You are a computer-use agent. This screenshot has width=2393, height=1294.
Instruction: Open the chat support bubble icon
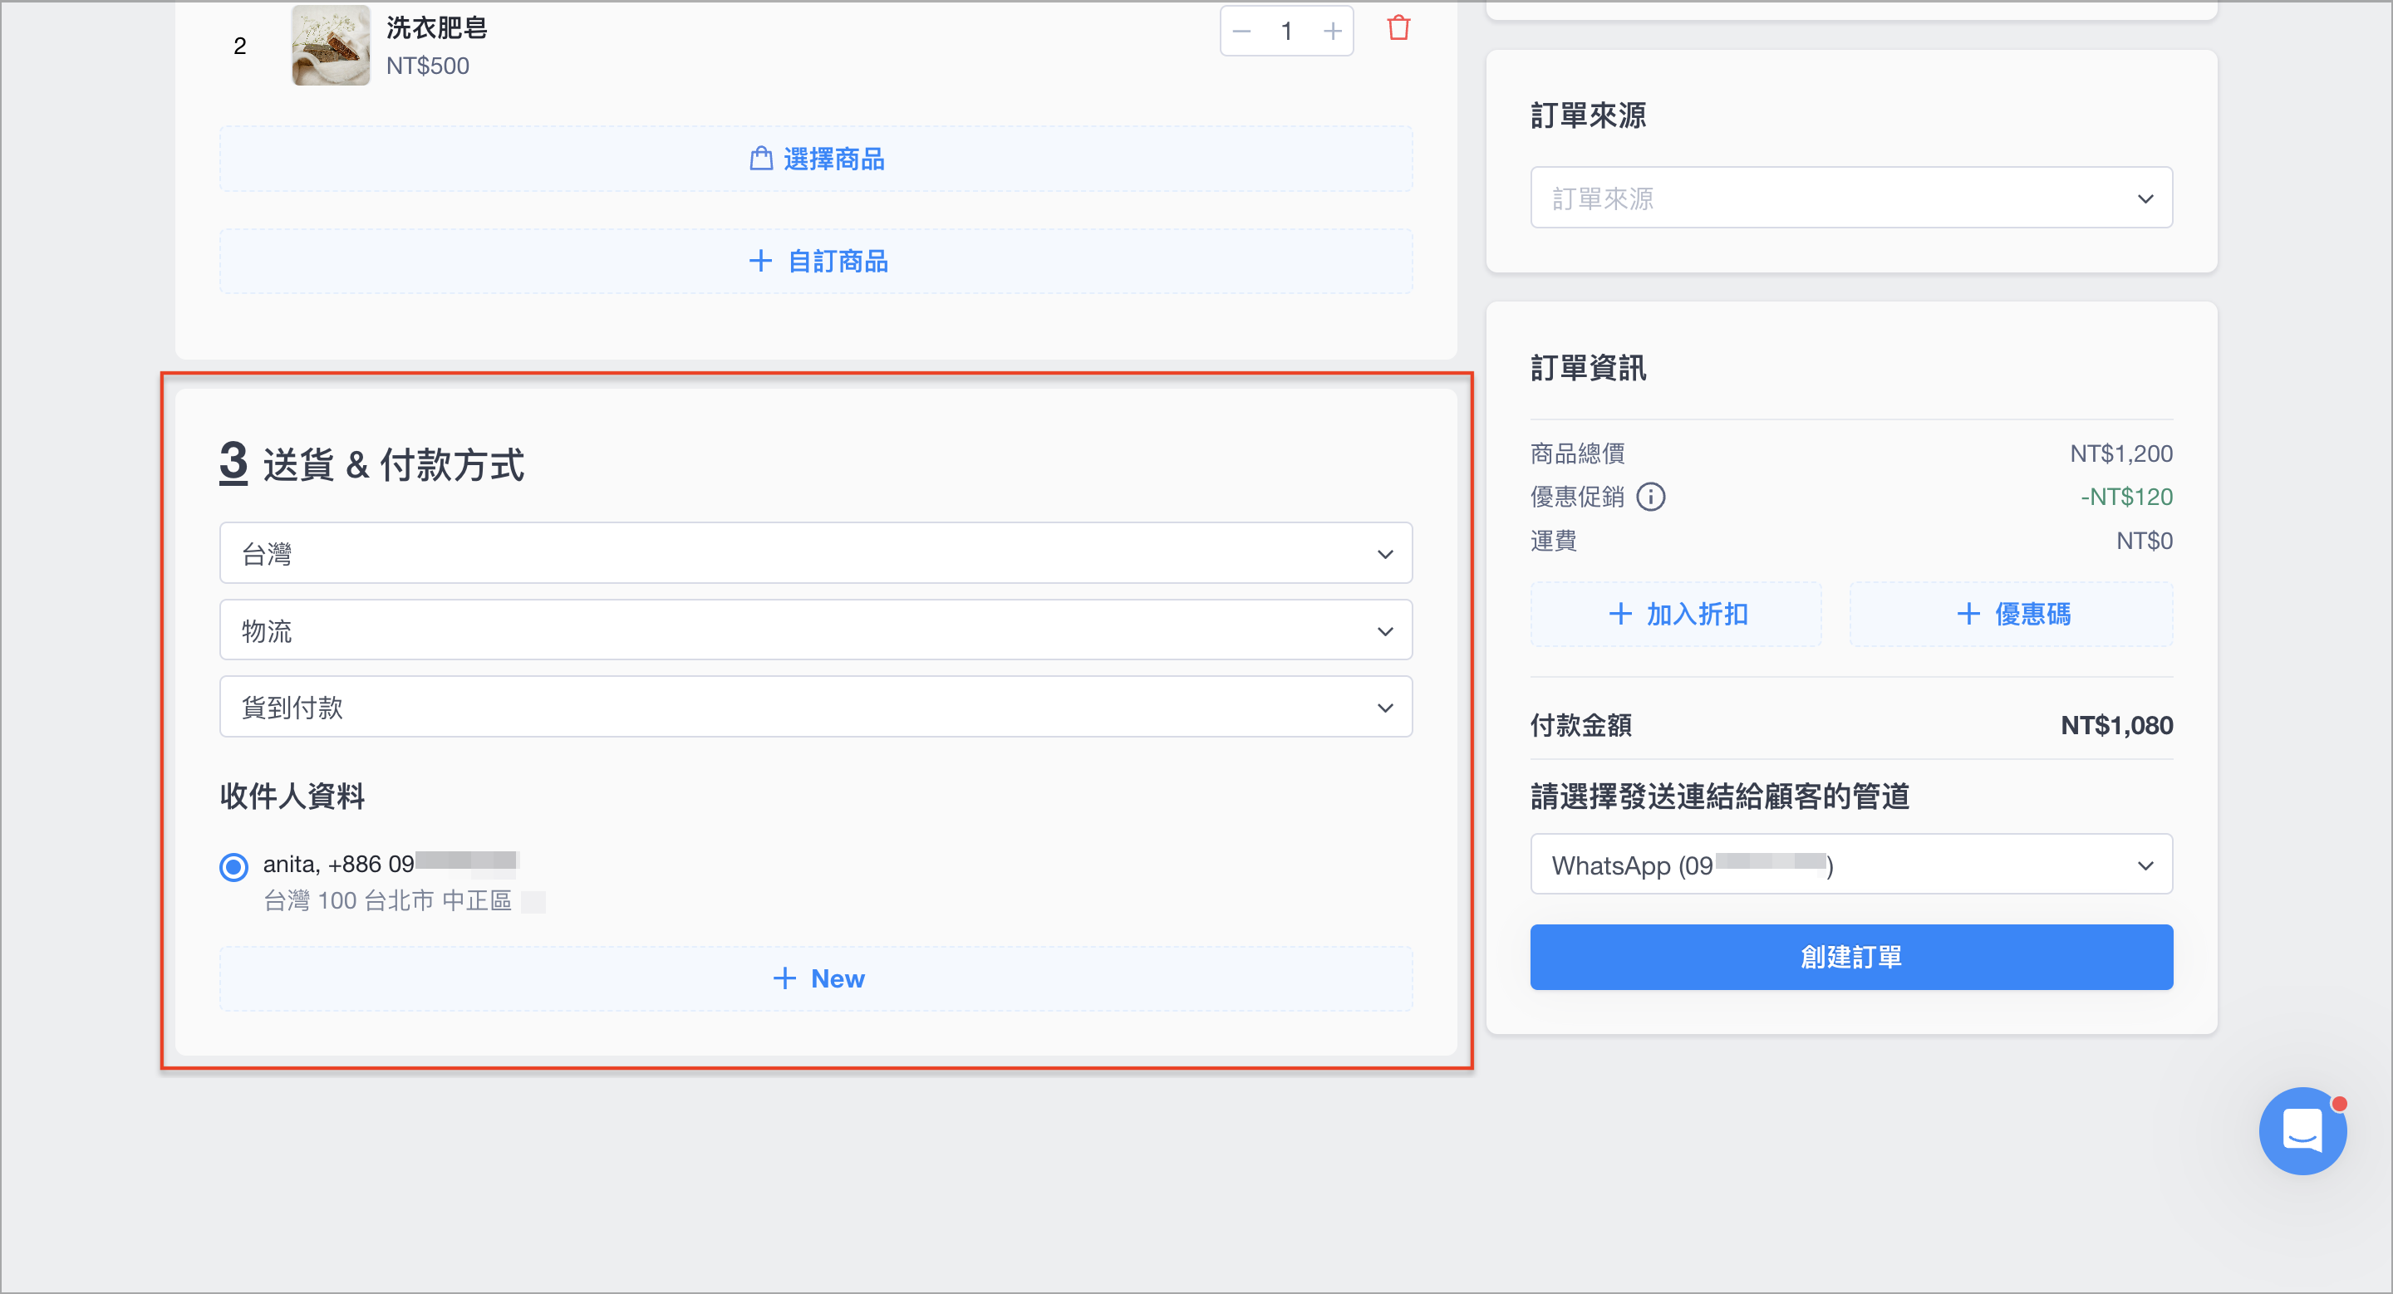click(2302, 1130)
